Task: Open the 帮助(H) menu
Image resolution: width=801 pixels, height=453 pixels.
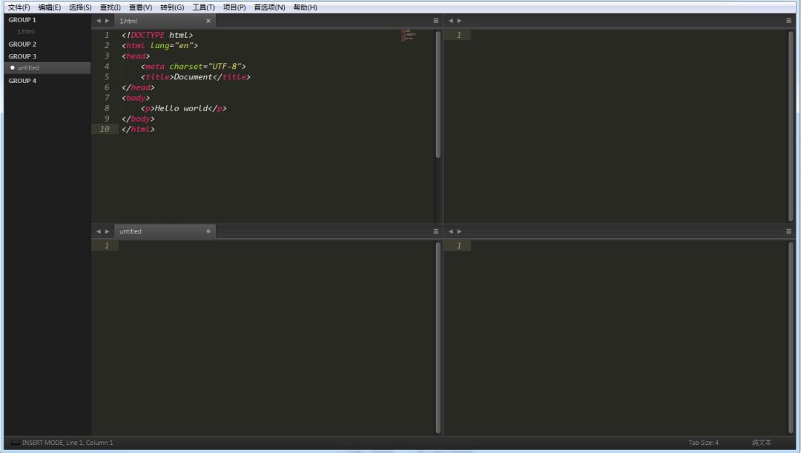Action: point(305,7)
